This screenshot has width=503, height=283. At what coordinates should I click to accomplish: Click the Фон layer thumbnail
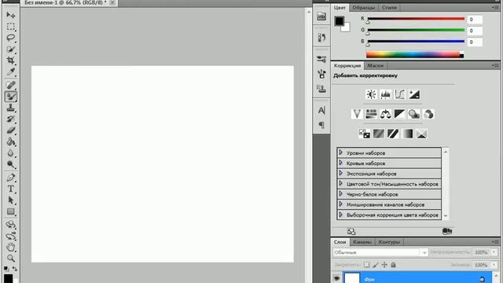[352, 277]
